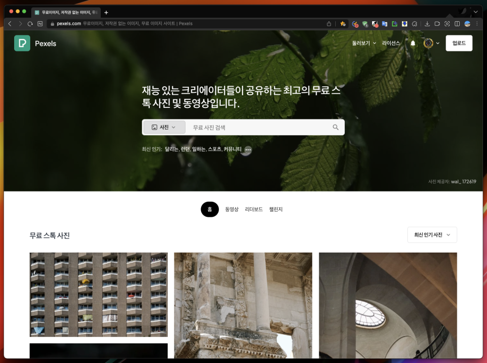This screenshot has height=363, width=487.
Task: Select the Pexels browser tab
Action: tap(66, 13)
